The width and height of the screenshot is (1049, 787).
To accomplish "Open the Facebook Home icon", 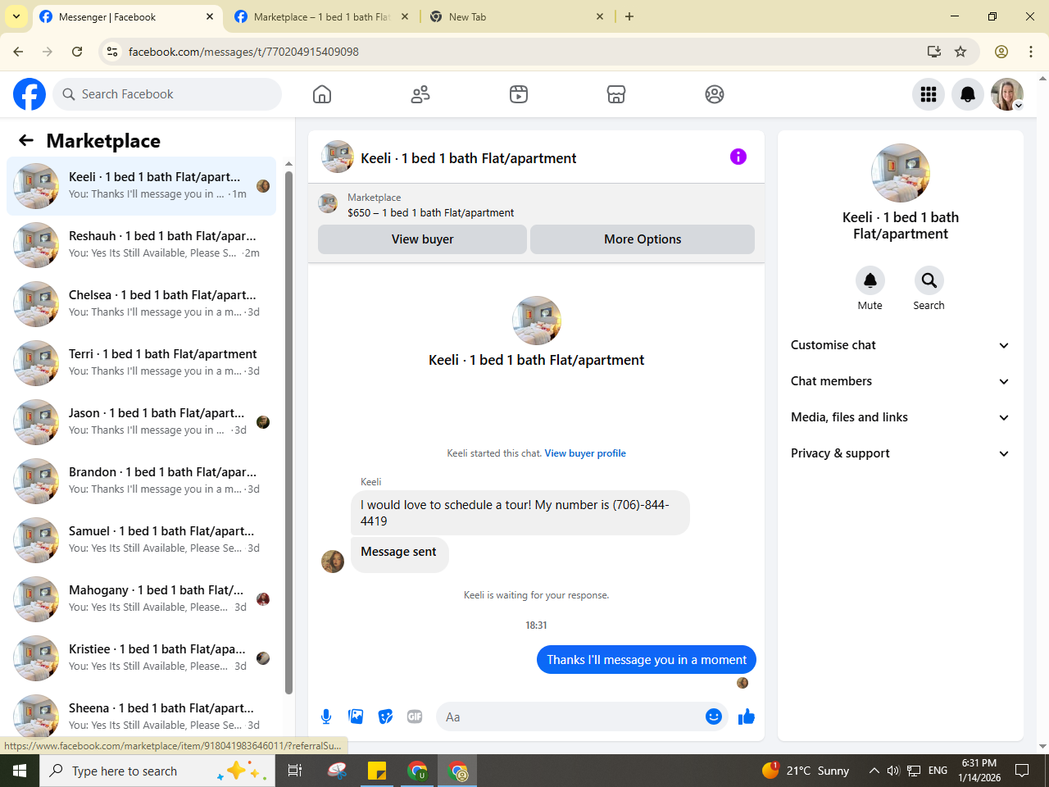I will tap(322, 94).
